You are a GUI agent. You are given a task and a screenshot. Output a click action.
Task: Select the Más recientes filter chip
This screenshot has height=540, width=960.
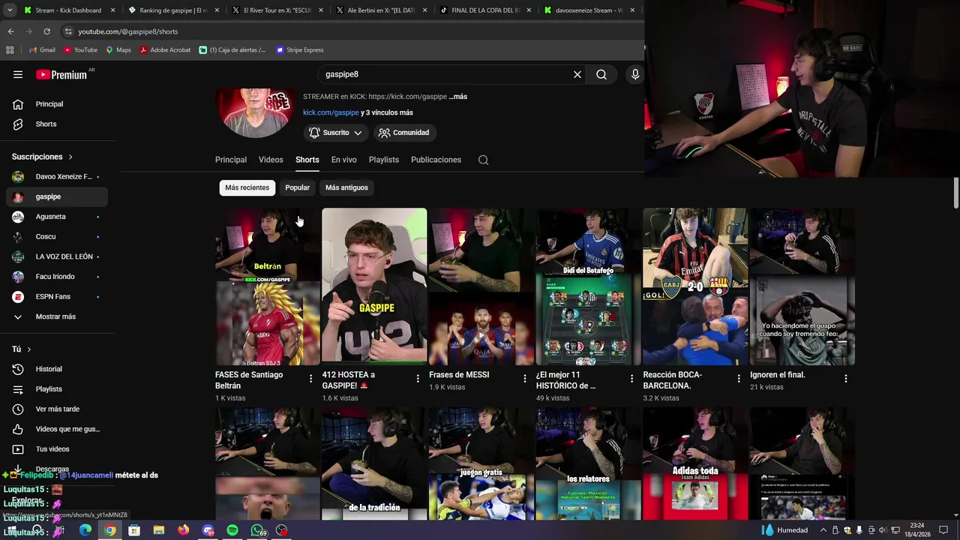[247, 187]
